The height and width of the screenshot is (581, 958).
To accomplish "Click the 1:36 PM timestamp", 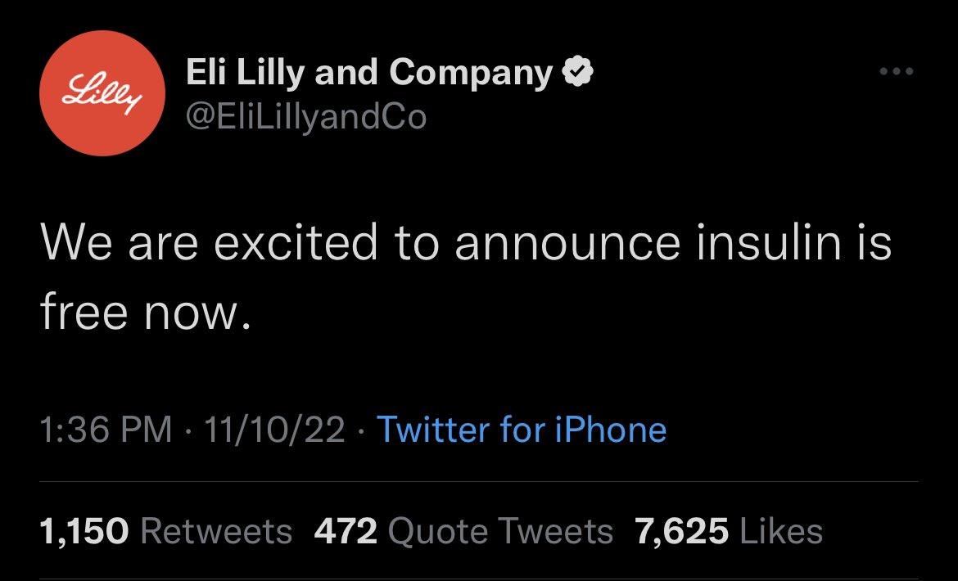I will tap(106, 430).
